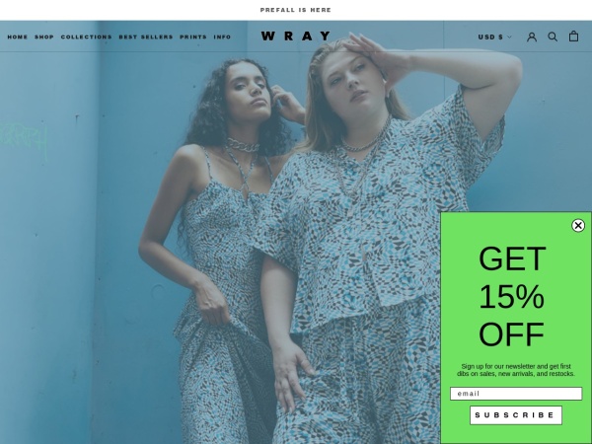Open the PRINTS menu item
The height and width of the screenshot is (444, 592).
click(x=193, y=37)
